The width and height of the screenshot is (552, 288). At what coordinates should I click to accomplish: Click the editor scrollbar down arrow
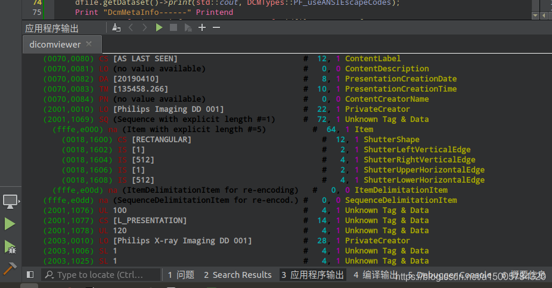535,15
